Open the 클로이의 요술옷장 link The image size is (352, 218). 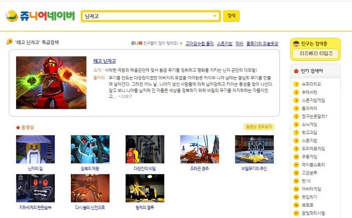point(262,43)
